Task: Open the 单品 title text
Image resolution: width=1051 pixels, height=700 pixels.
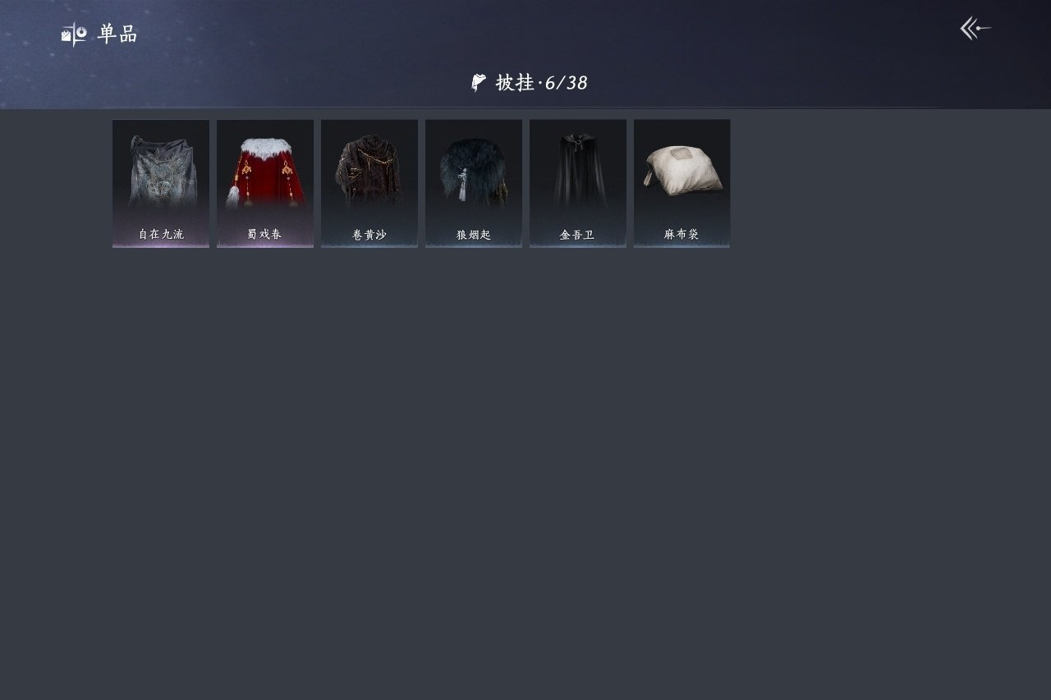Action: [117, 34]
